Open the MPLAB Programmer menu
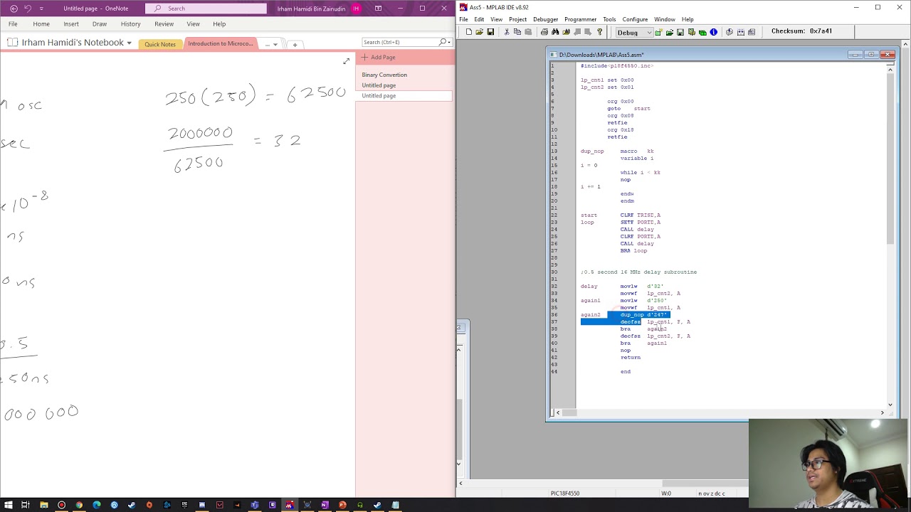 tap(580, 19)
